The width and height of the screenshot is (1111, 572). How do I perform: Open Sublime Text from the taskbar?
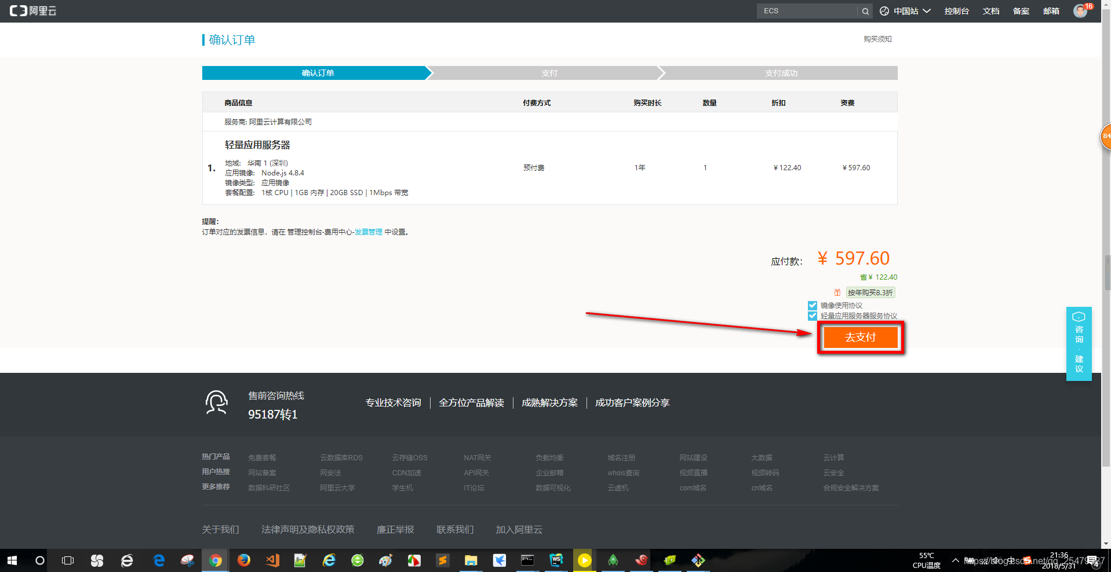tap(442, 560)
